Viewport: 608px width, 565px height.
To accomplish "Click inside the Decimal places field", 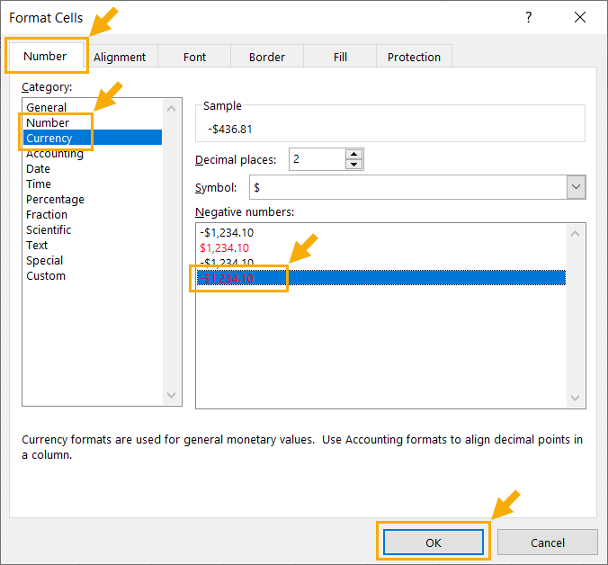I will 316,160.
